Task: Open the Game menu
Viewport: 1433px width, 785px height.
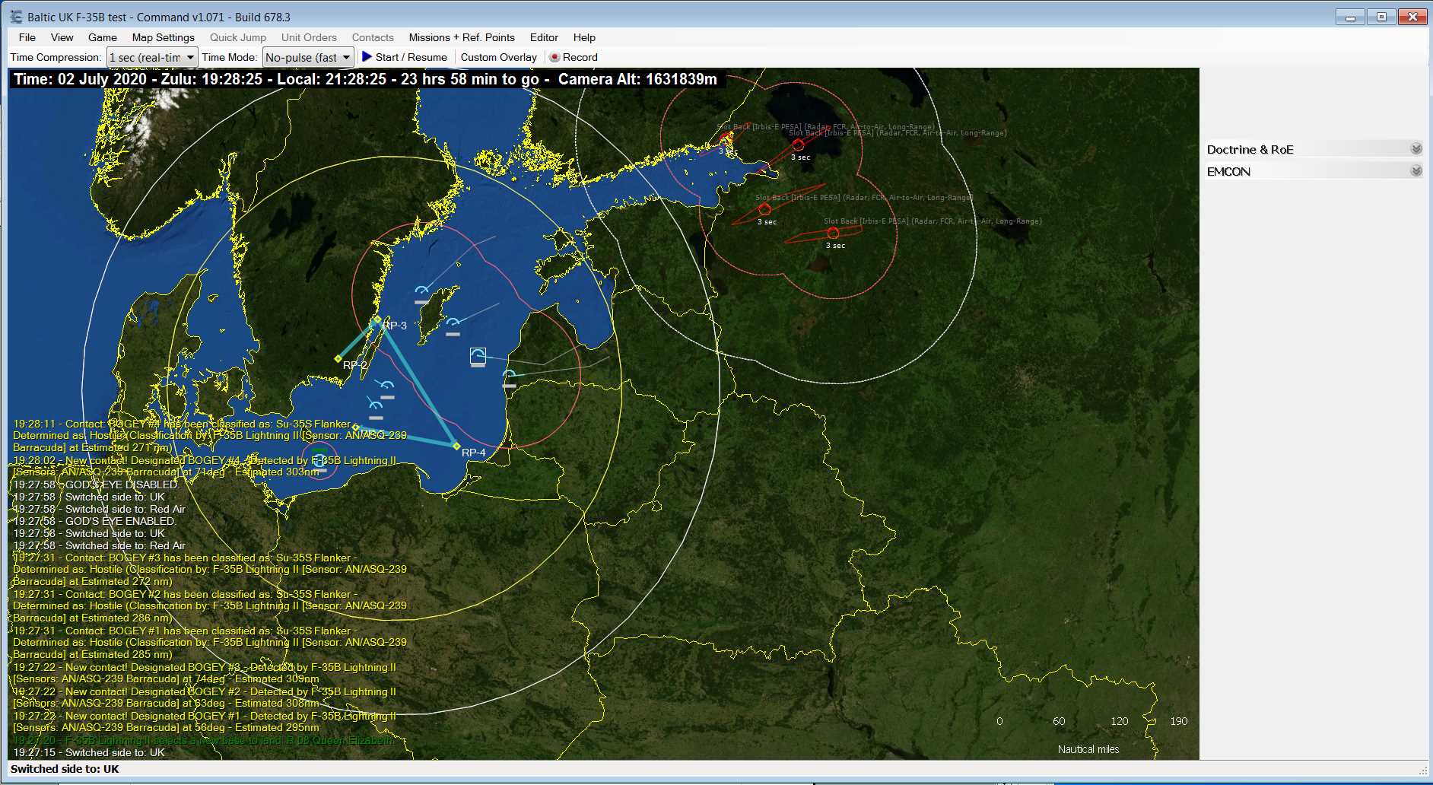Action: tap(103, 37)
